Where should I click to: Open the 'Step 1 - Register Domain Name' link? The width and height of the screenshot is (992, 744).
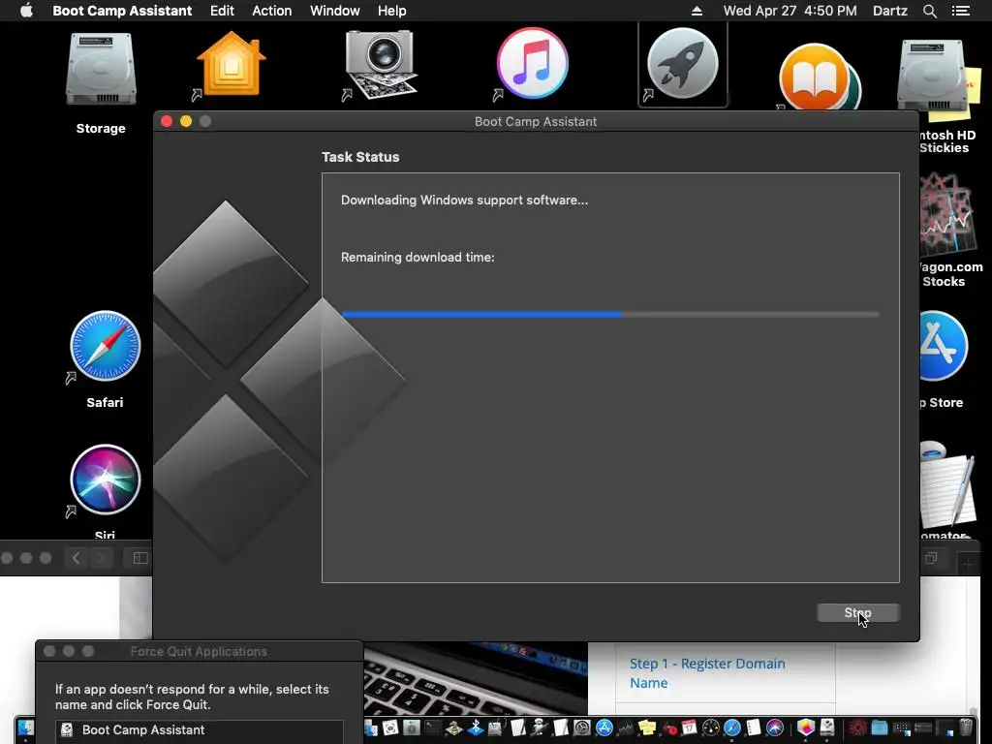tap(707, 673)
